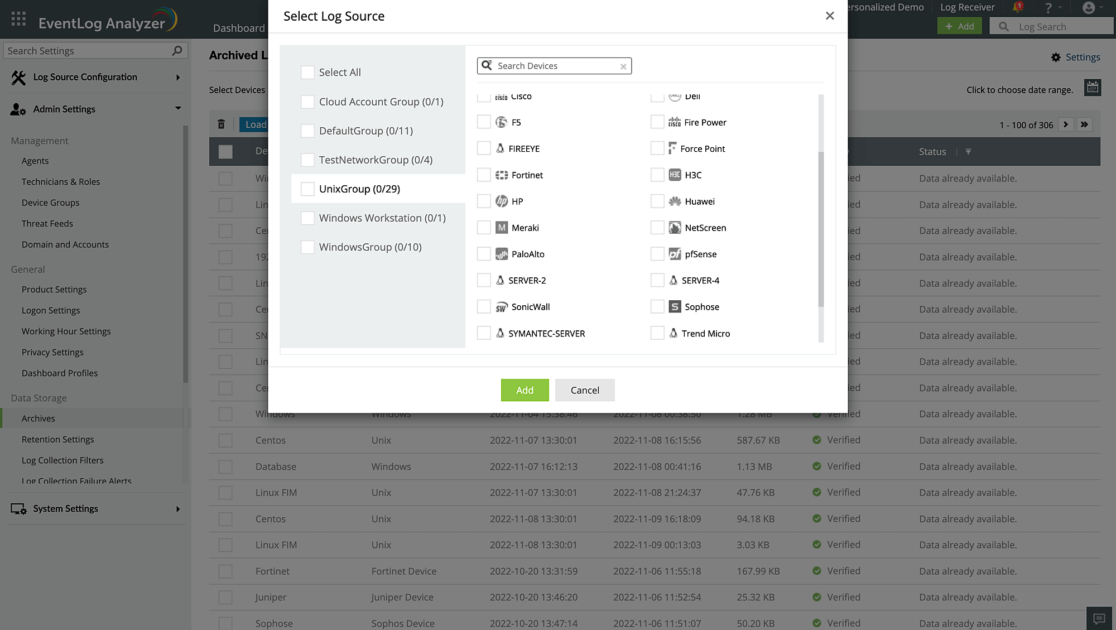The image size is (1116, 630).
Task: Click the chat support icon
Action: tap(1099, 618)
